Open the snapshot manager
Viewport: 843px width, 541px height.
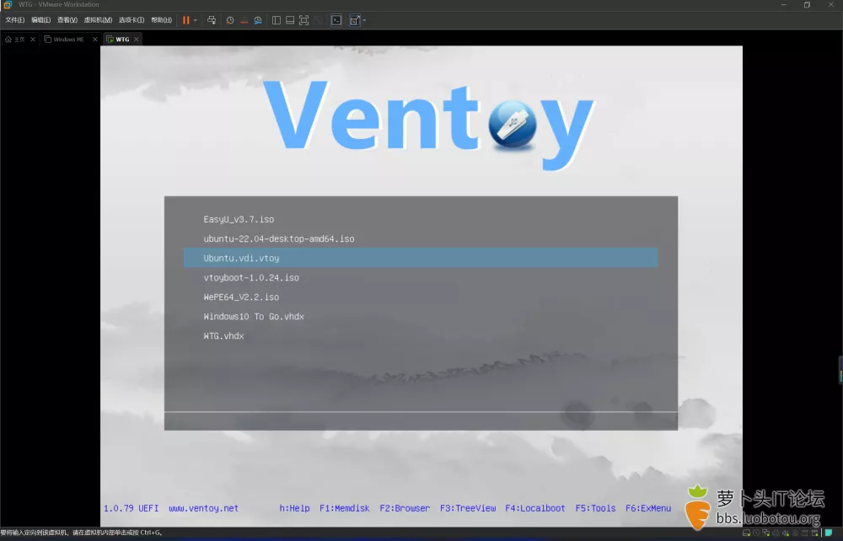(x=258, y=20)
